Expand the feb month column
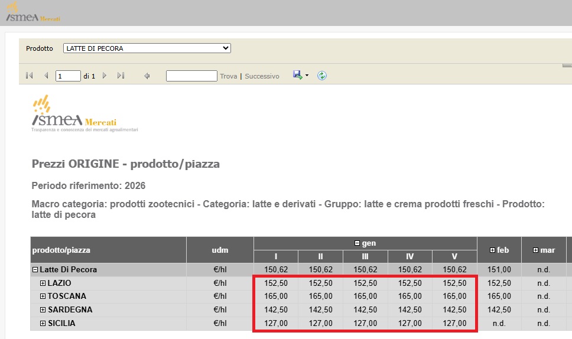 pyautogui.click(x=492, y=250)
